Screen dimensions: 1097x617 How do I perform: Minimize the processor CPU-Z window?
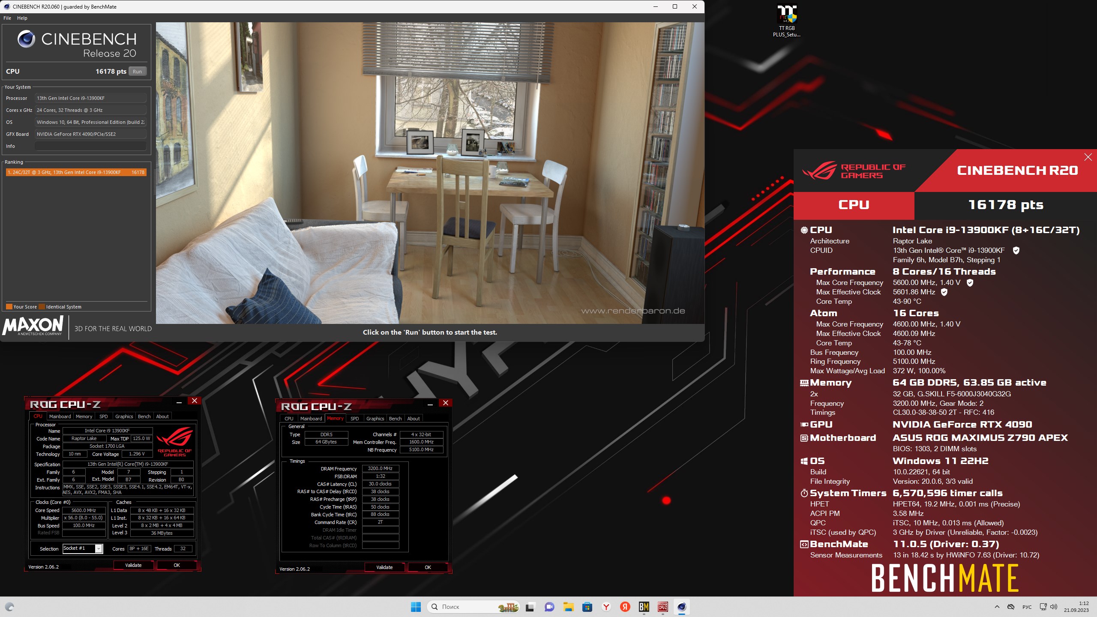pyautogui.click(x=179, y=401)
